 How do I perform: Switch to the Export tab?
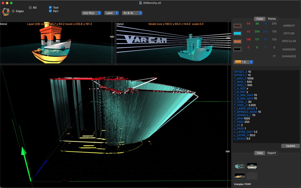coord(272,153)
